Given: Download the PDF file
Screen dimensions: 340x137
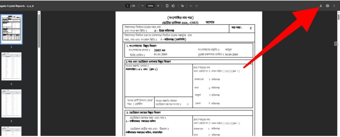Looking at the screenshot, I should click(321, 6).
